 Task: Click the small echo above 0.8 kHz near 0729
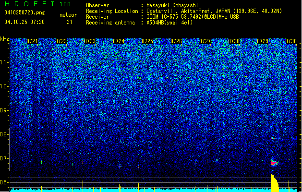273,138
